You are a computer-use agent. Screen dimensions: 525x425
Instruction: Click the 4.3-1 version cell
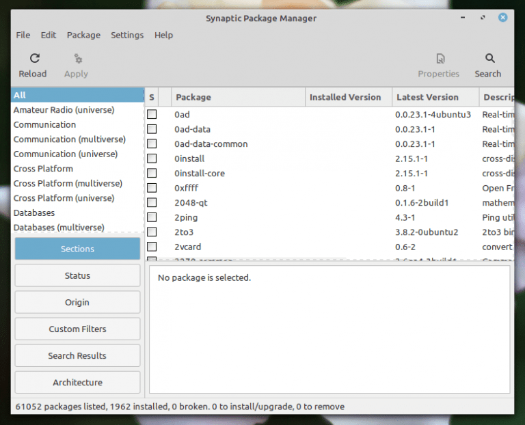405,217
